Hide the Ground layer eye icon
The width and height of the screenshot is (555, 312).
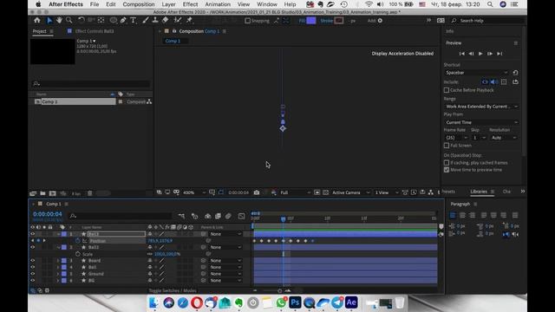pos(33,274)
